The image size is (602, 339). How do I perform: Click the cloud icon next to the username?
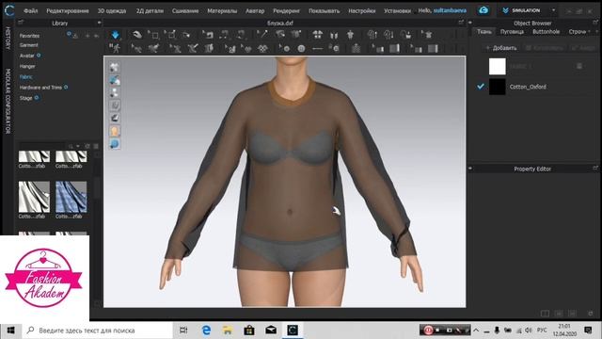[x=483, y=10]
